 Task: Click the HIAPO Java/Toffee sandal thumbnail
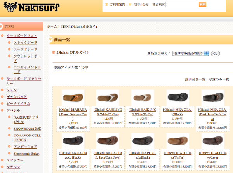click(x=178, y=141)
